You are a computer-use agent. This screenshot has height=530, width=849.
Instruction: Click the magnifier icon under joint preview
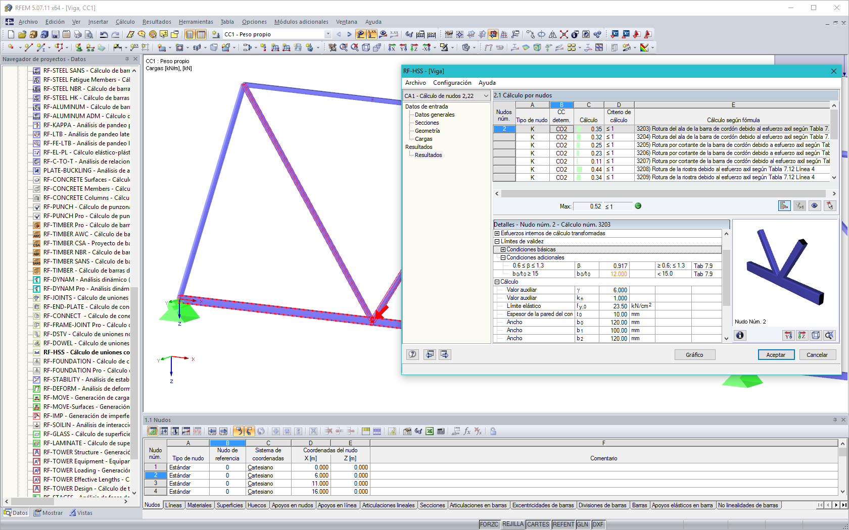[x=829, y=335]
